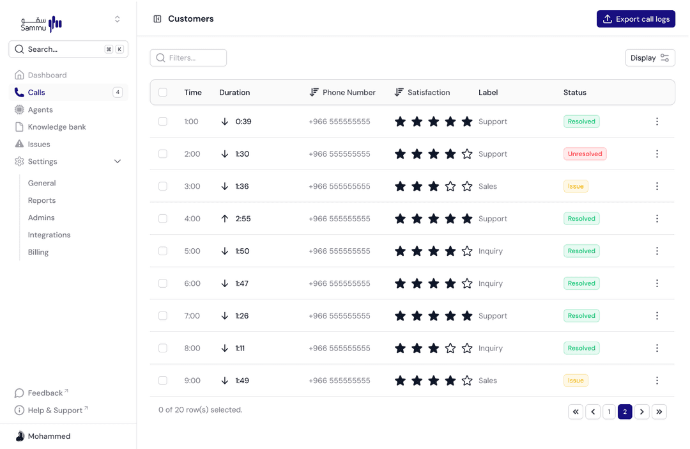Check the 2:00 call row checkbox

(x=163, y=154)
